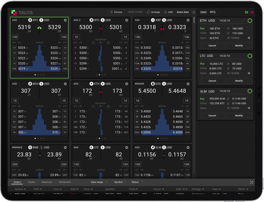Open settings gear on XRP USD card
Image resolution: width=264 pixels, height=202 pixels.
[188, 20]
